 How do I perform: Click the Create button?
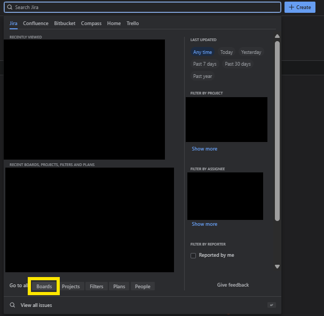[x=300, y=7]
